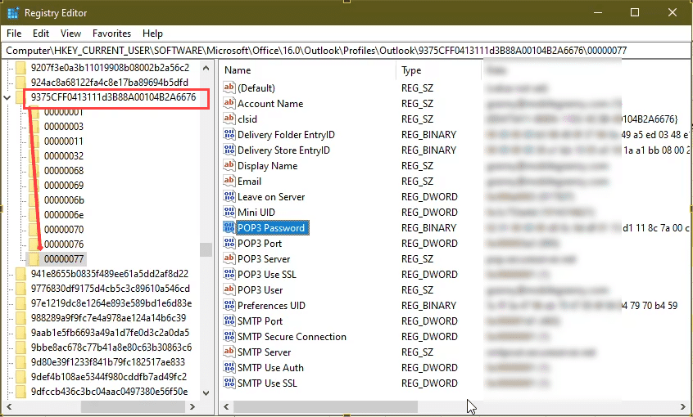Click the DWORD icon beside POP3 Port
The width and height of the screenshot is (693, 417).
pyautogui.click(x=229, y=244)
